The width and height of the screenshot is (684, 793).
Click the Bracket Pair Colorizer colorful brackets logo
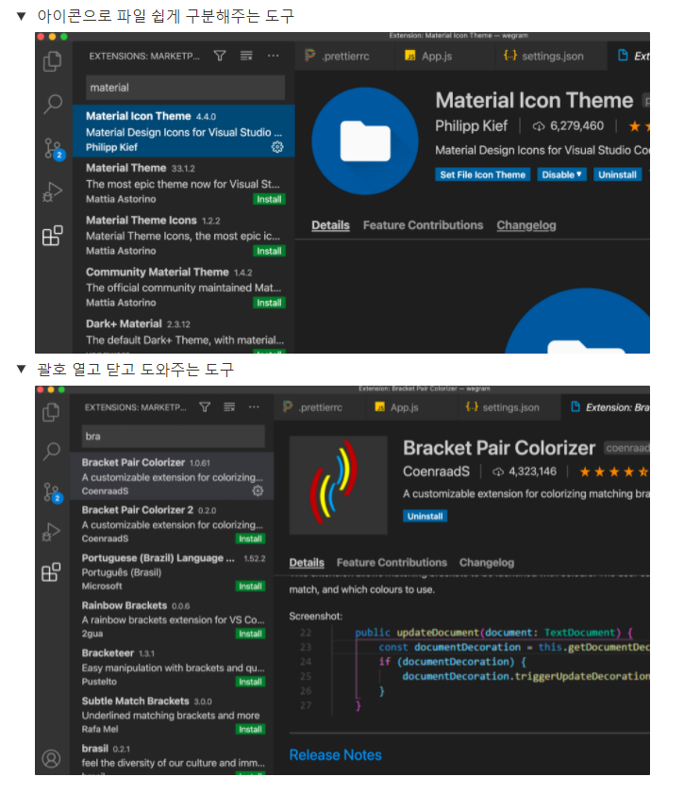tap(339, 485)
